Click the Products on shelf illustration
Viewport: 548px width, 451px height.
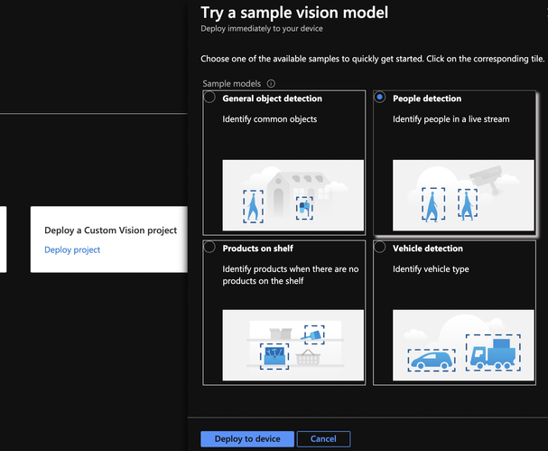pyautogui.click(x=293, y=342)
